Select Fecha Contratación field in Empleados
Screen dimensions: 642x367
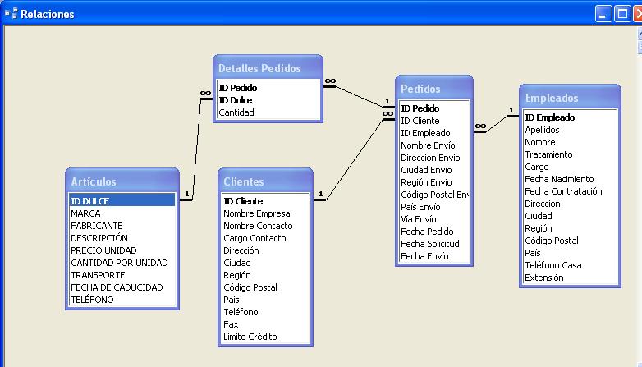coord(563,191)
